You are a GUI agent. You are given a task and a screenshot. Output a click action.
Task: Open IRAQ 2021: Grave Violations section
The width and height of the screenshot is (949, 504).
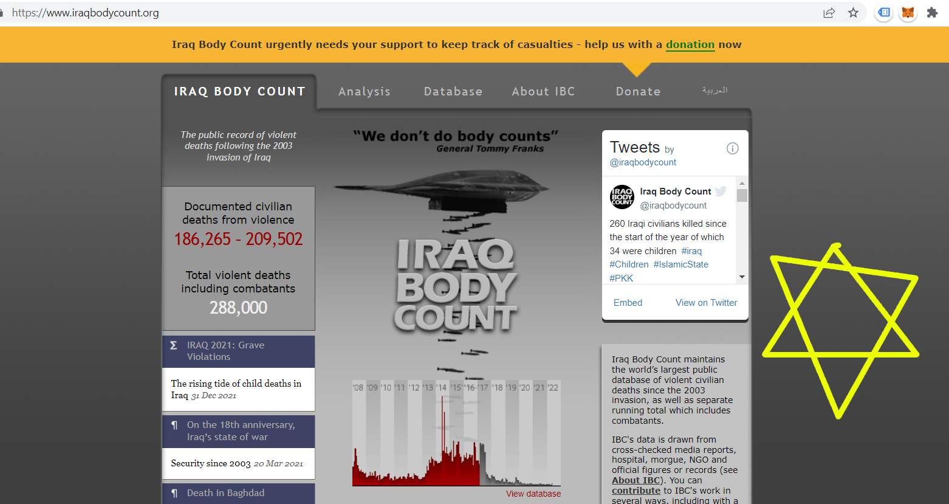point(238,351)
